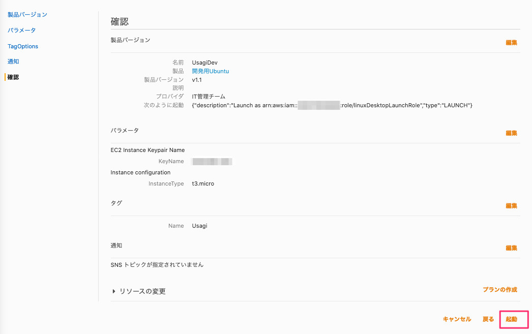Go back with the 戻る button
The width and height of the screenshot is (532, 334).
(488, 319)
